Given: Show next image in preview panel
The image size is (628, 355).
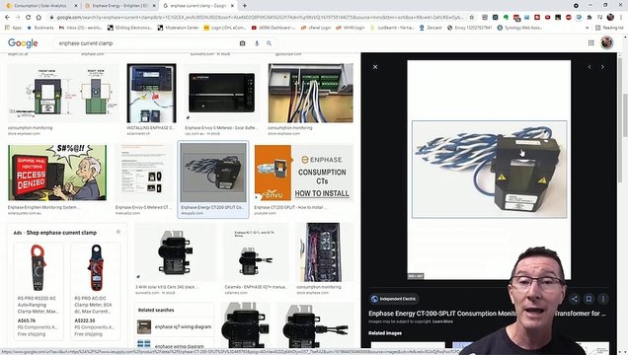Looking at the screenshot, I should 602,67.
